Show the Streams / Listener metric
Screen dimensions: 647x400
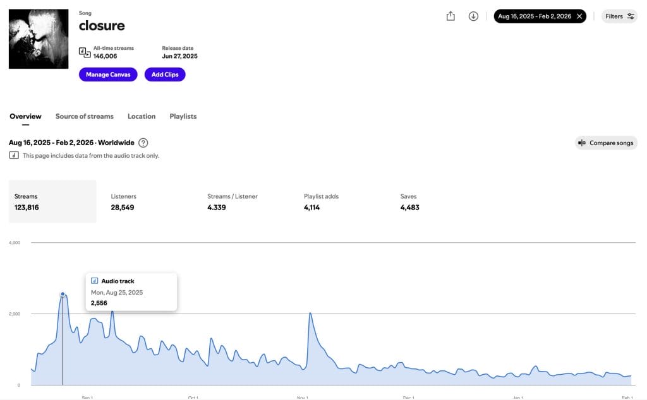pos(233,202)
